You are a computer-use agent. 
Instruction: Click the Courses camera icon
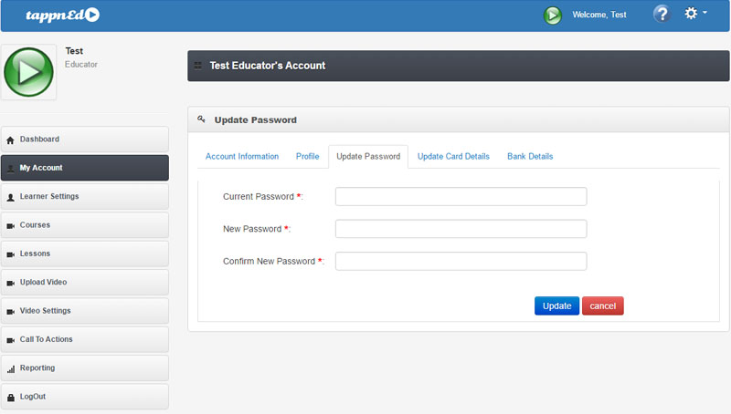pyautogui.click(x=10, y=226)
